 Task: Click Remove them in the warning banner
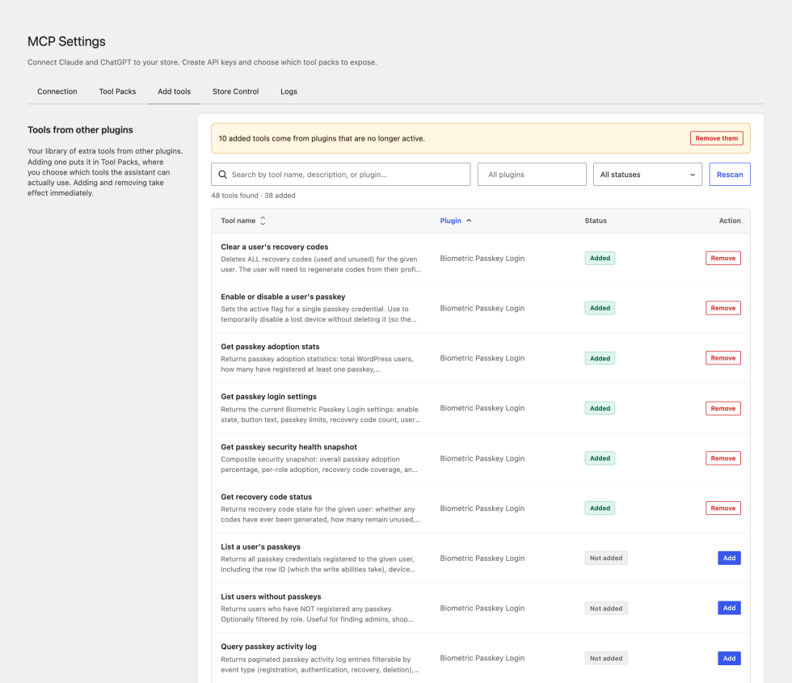(x=716, y=138)
